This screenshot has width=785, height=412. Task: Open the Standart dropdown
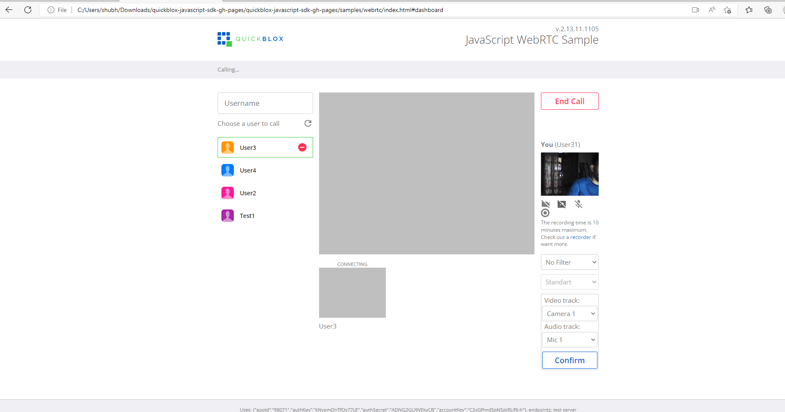click(x=570, y=282)
